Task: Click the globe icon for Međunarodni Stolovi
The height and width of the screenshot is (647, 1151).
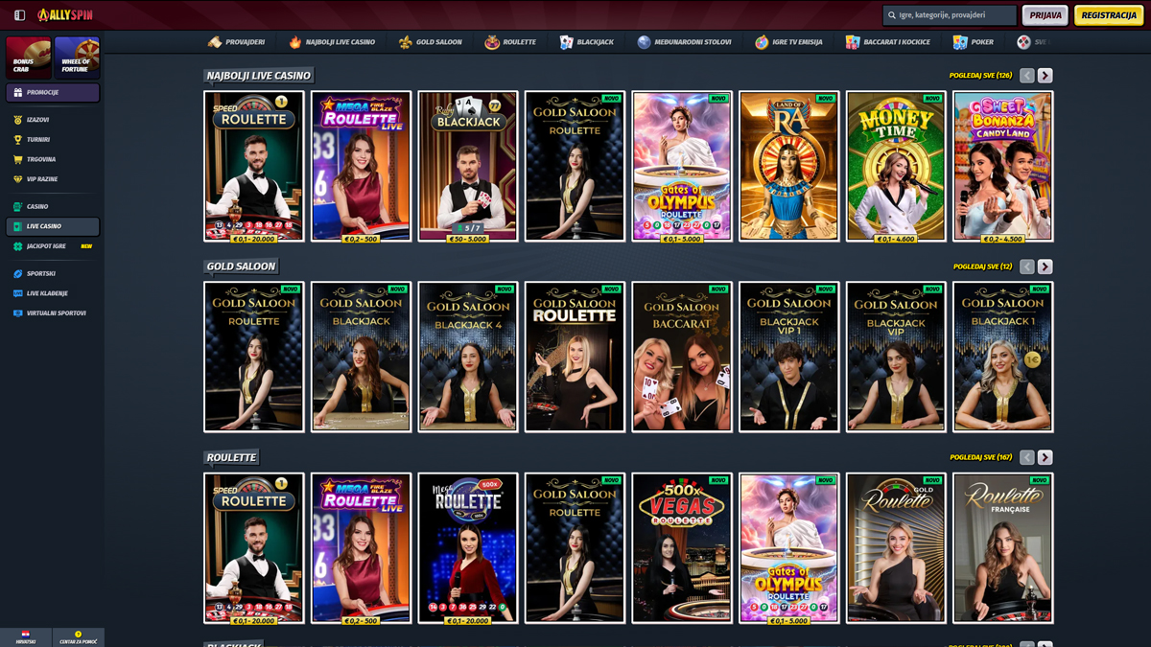Action: [x=644, y=42]
